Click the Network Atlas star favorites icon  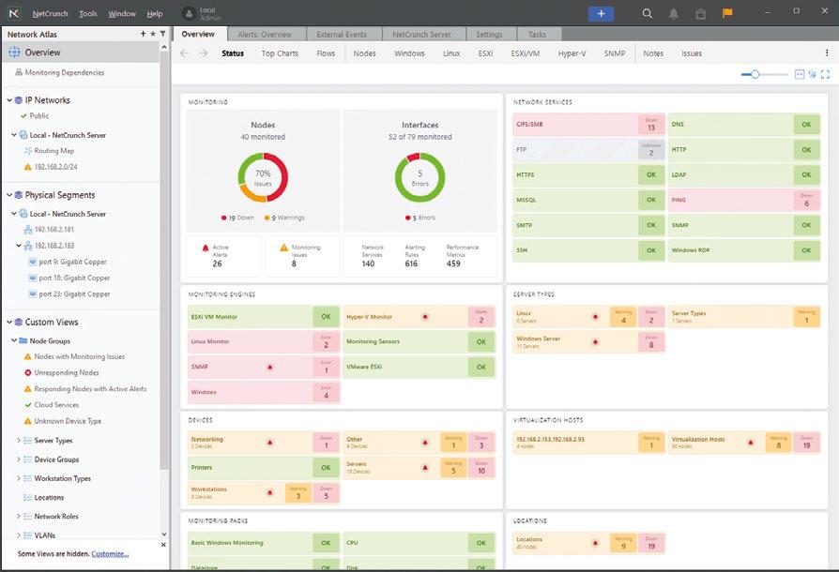[153, 34]
